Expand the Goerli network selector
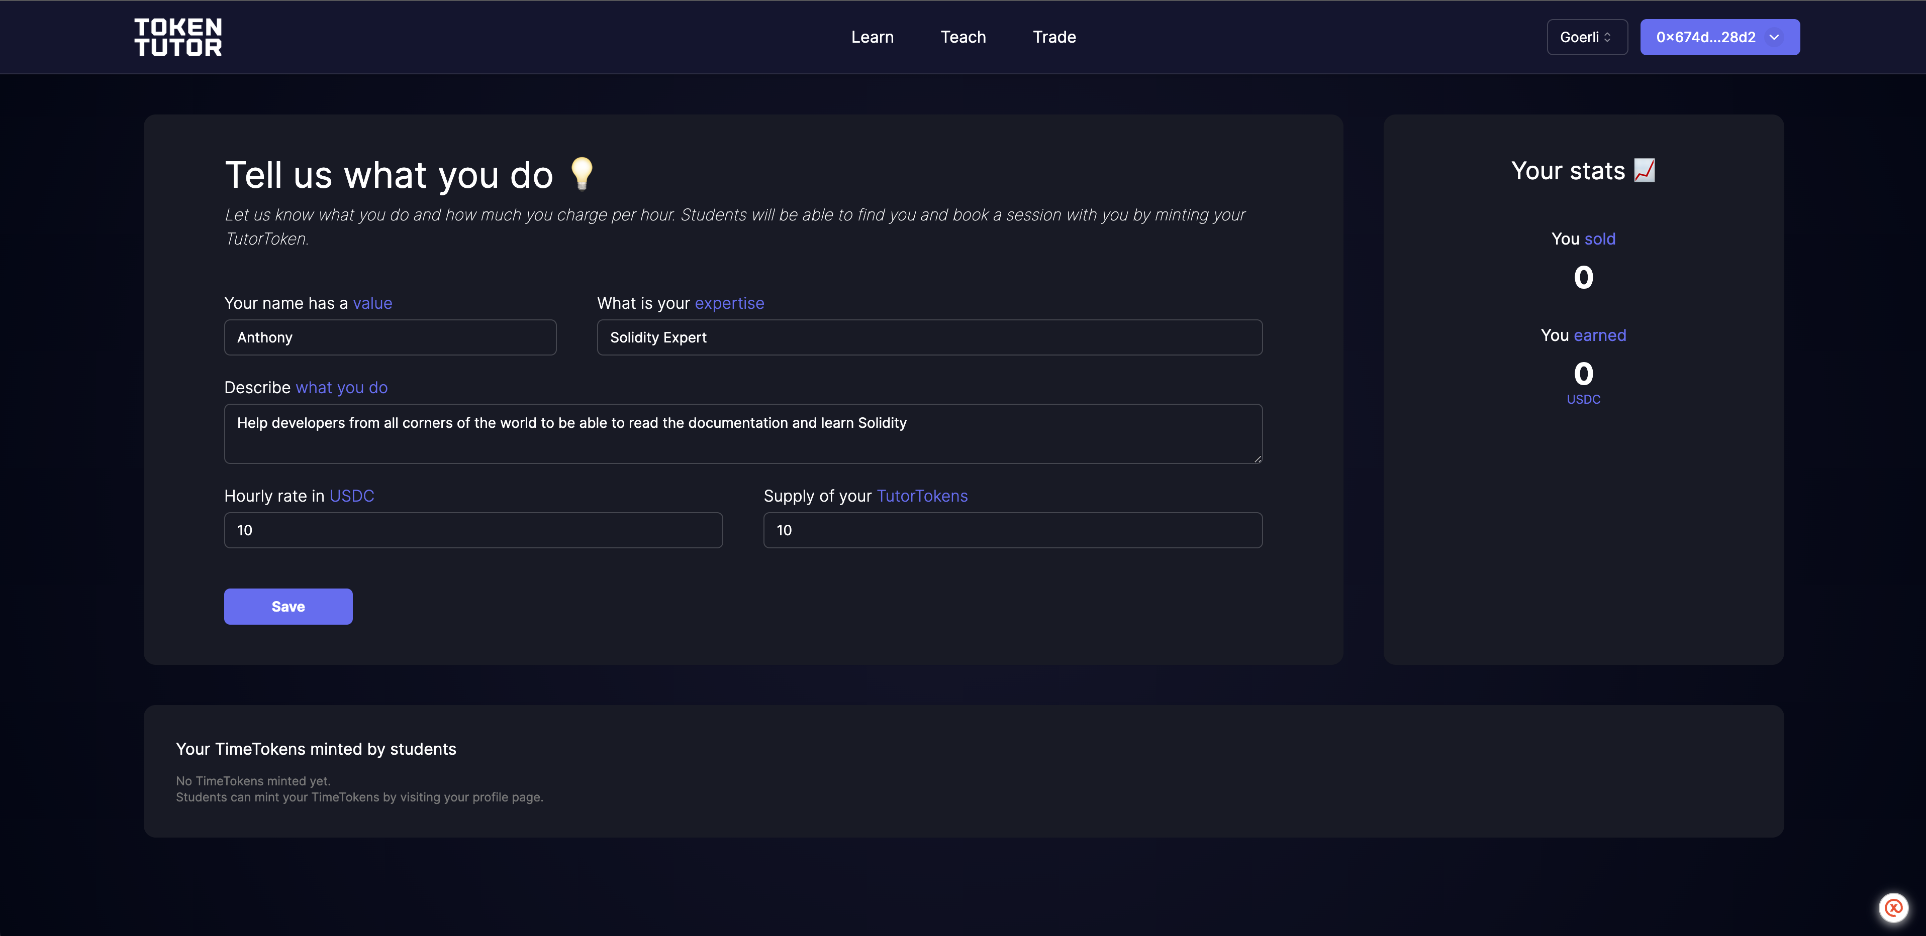This screenshot has height=936, width=1926. [1587, 37]
